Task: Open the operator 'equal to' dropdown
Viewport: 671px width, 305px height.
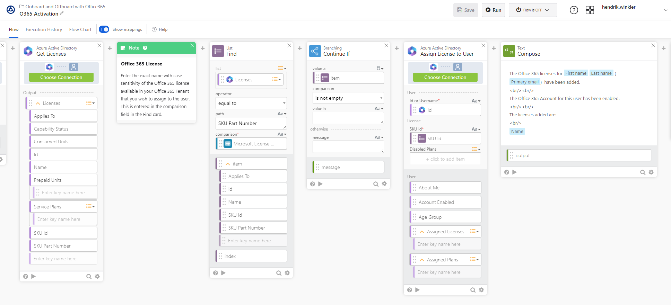Action: [251, 103]
